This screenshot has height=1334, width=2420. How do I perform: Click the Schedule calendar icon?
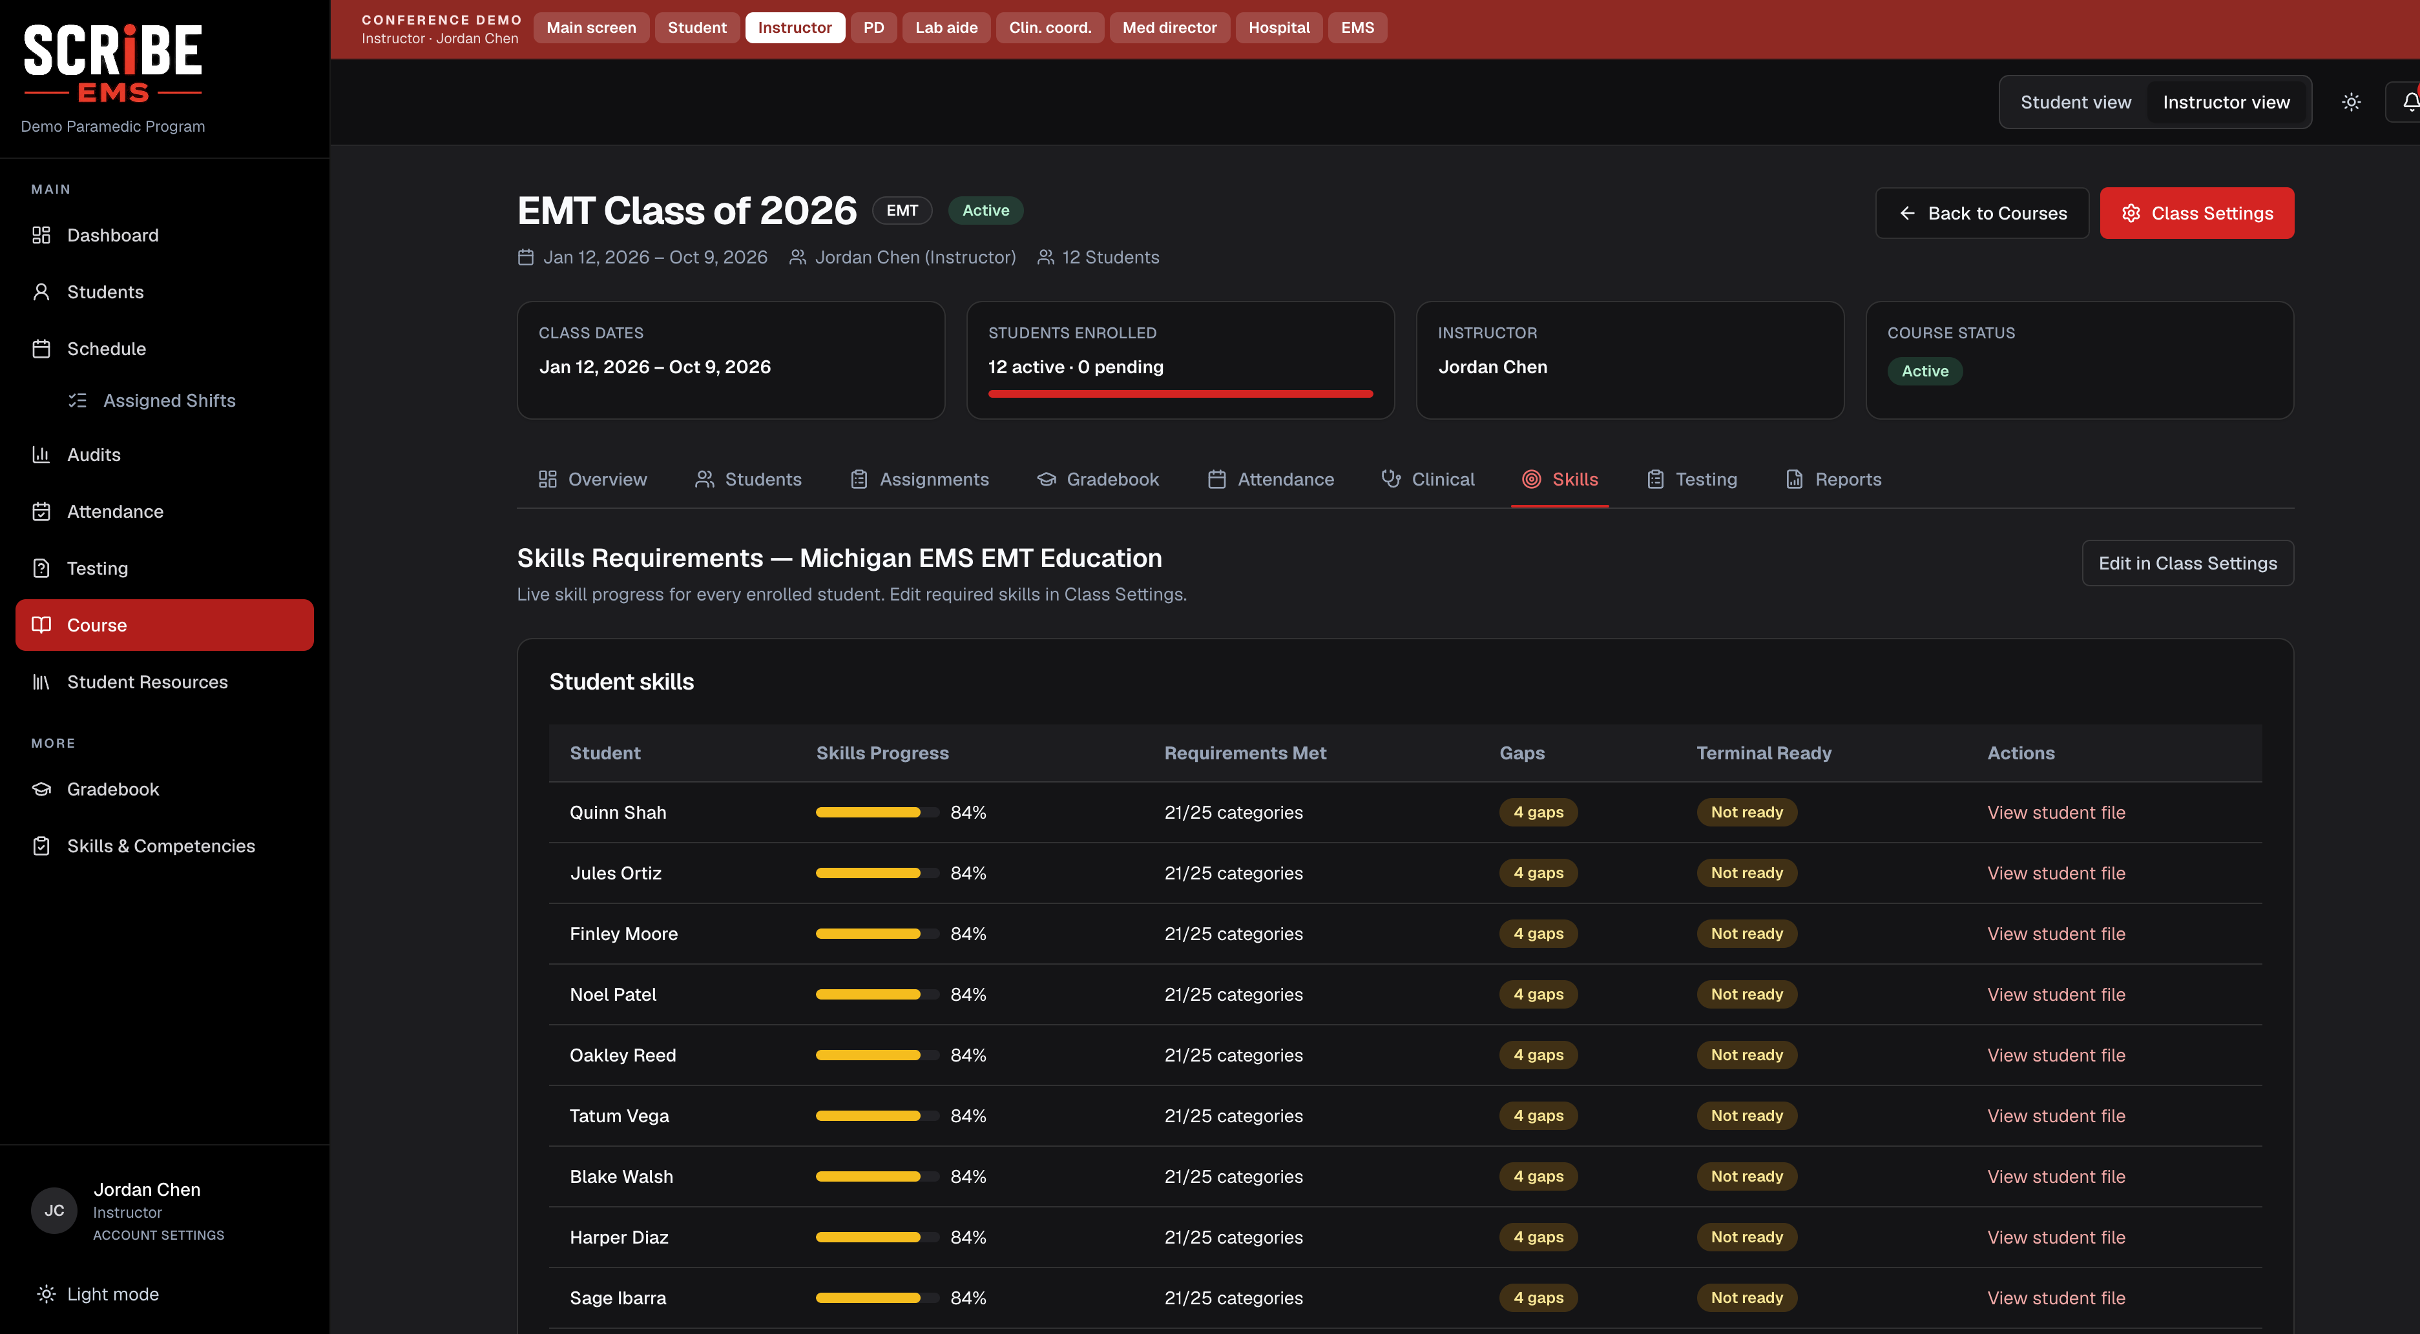pos(41,348)
